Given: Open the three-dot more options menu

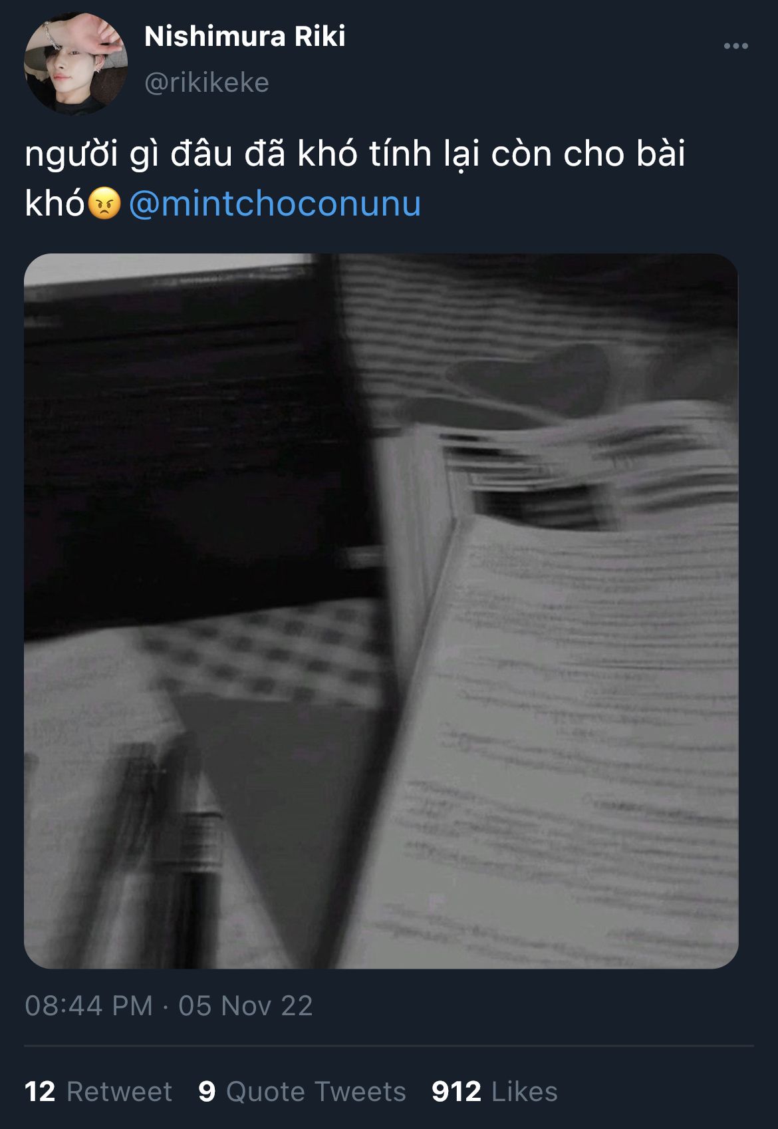Looking at the screenshot, I should point(735,46).
